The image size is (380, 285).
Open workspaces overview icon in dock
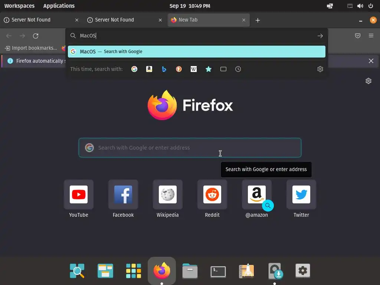coord(105,271)
